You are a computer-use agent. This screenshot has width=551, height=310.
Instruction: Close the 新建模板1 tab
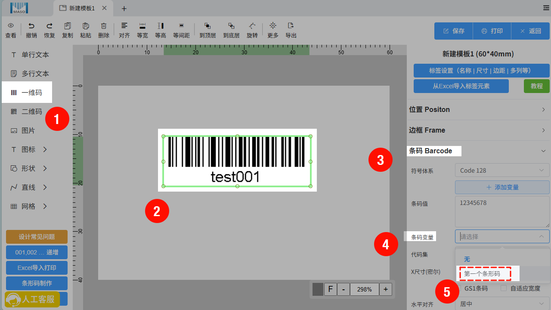tap(105, 8)
